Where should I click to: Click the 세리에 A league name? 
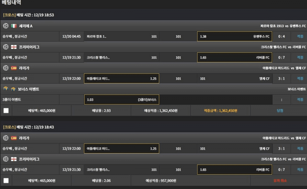coord(26,26)
